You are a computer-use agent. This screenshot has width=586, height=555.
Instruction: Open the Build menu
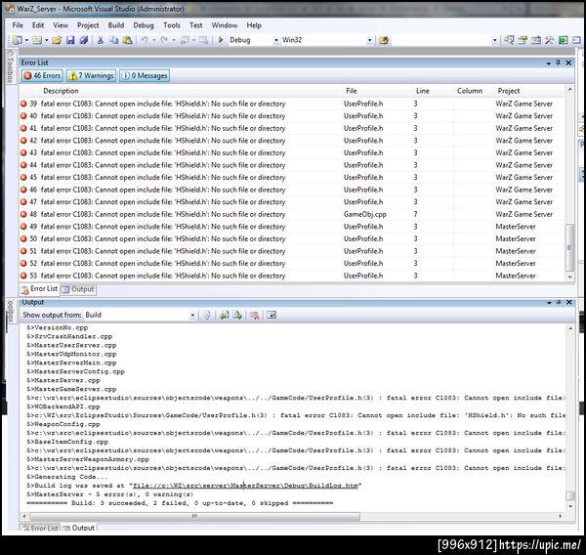(116, 25)
